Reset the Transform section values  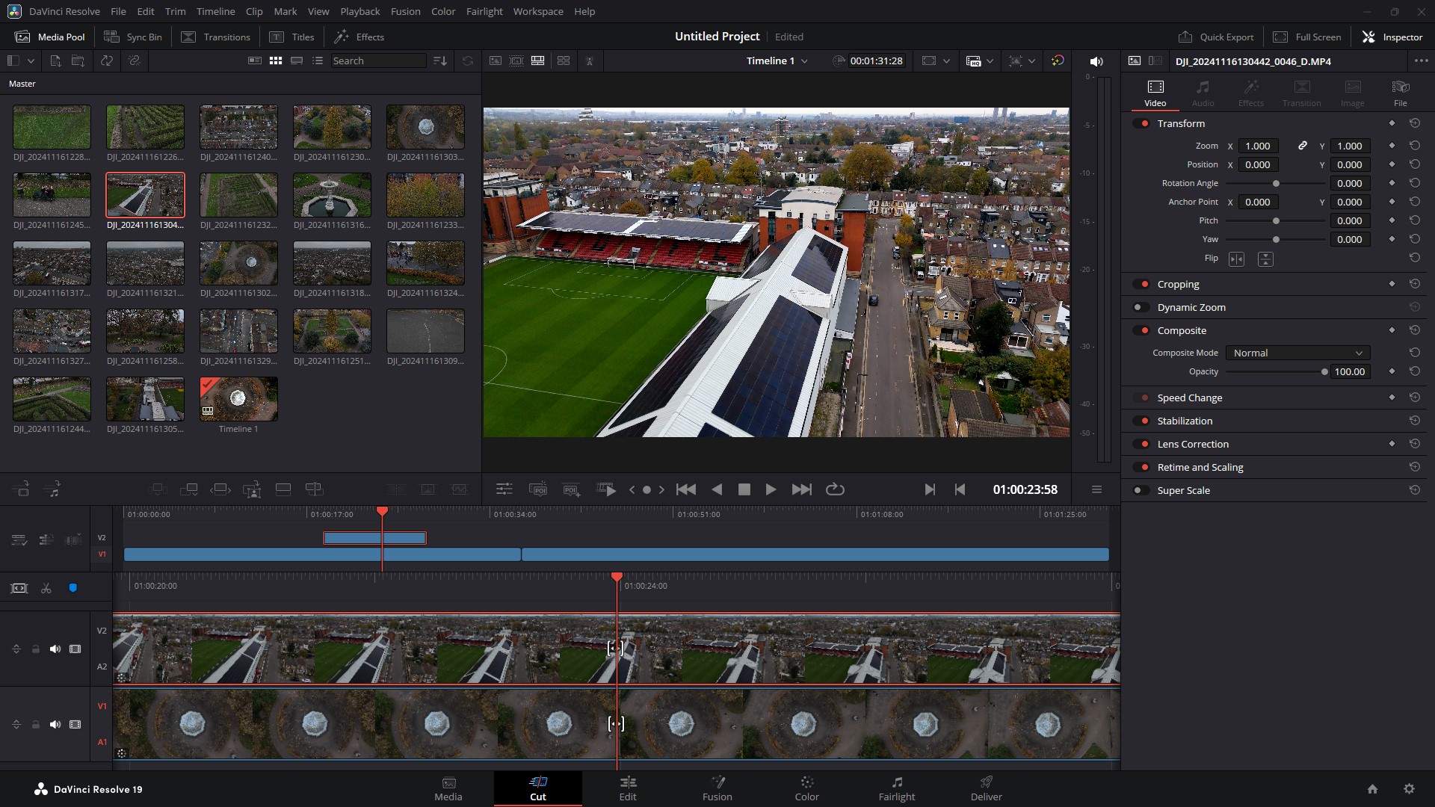(x=1414, y=123)
